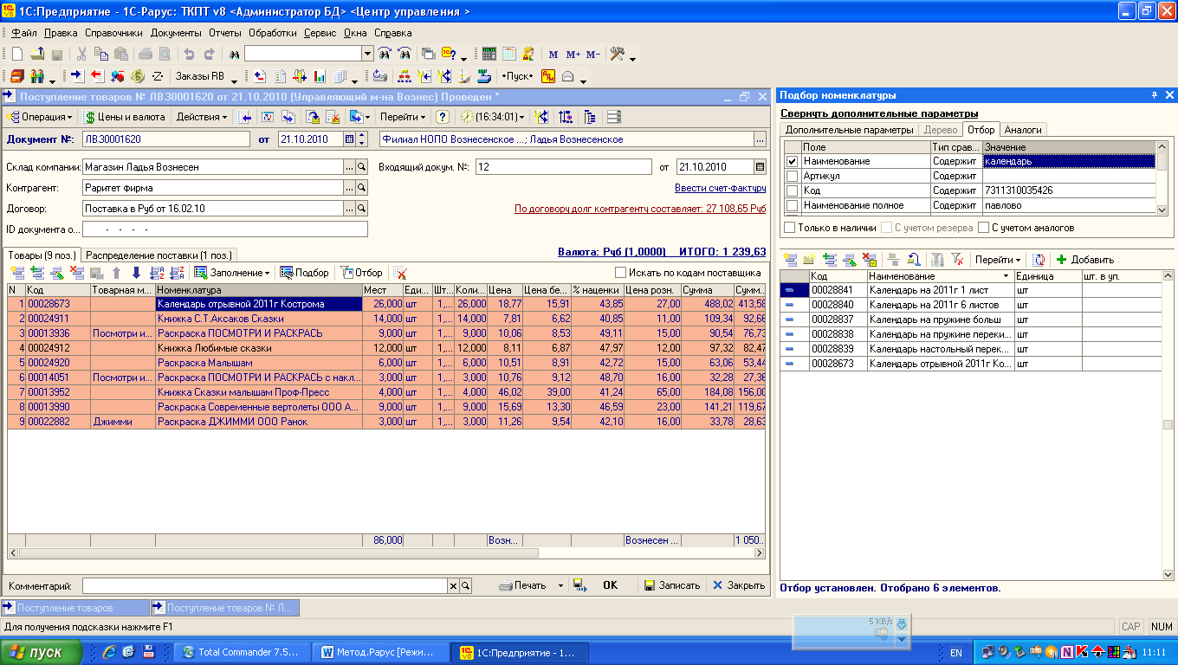Toggle the Наименование полное filter checkbox
Viewport: 1178px width, 665px height.
(x=792, y=205)
